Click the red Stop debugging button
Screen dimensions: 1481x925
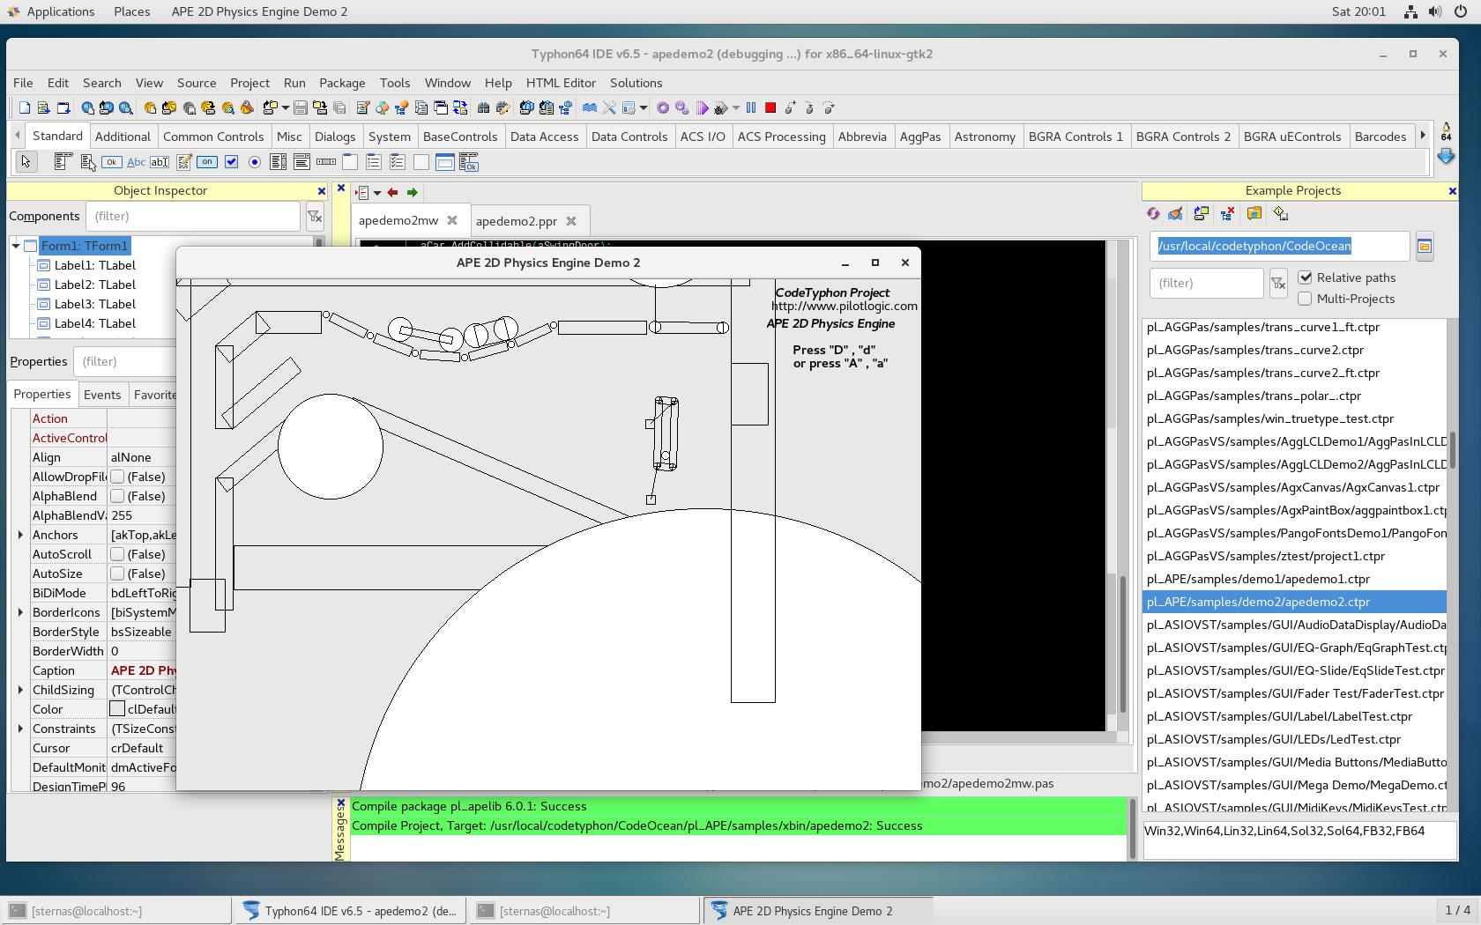(x=770, y=107)
